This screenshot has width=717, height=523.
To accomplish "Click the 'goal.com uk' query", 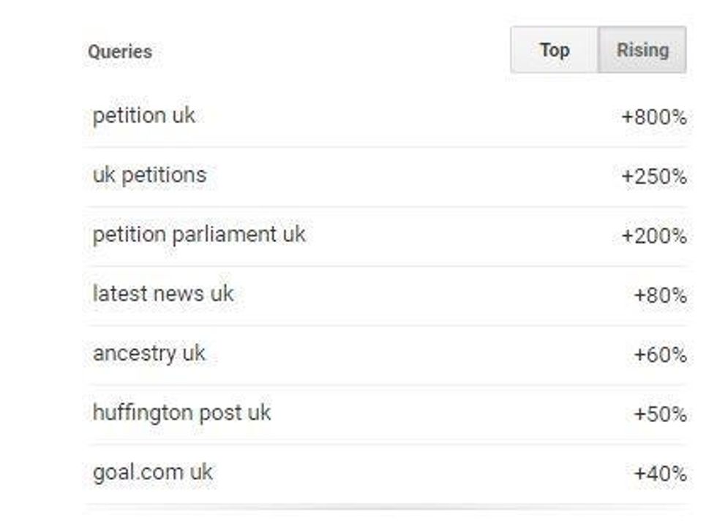I will (x=152, y=472).
